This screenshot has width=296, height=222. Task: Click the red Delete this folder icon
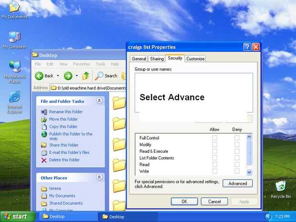coord(44,160)
